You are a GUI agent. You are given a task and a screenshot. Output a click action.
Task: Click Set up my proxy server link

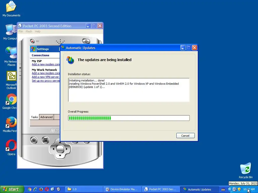pyautogui.click(x=46, y=81)
